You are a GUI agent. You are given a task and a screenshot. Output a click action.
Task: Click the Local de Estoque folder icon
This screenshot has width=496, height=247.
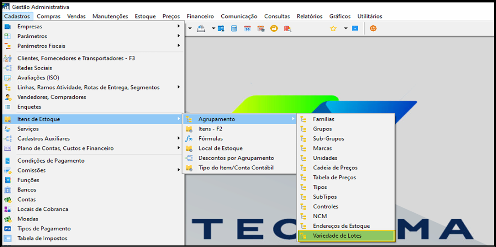(189, 148)
